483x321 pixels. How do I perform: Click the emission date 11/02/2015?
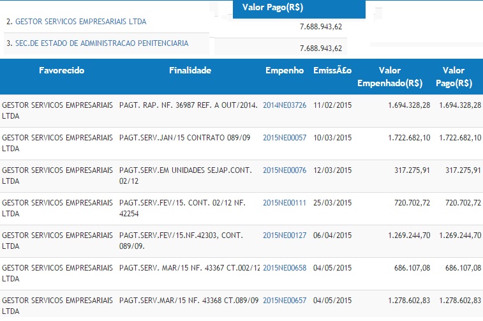pyautogui.click(x=332, y=105)
